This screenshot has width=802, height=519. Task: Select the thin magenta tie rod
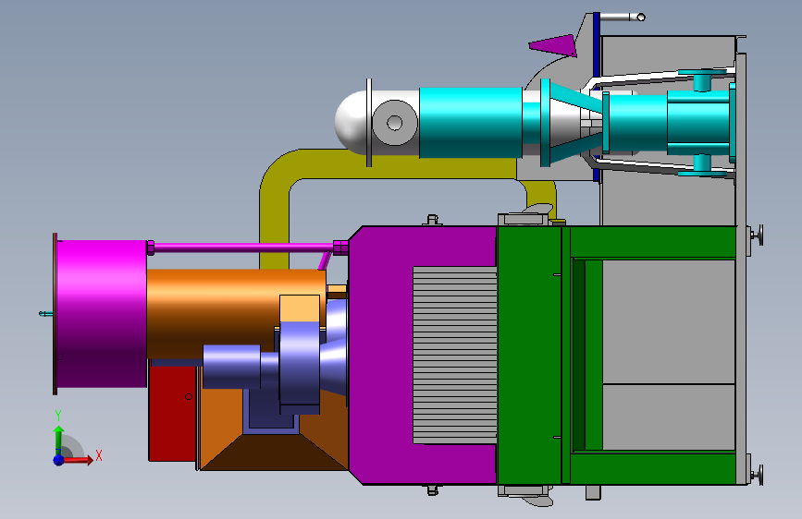coord(243,247)
